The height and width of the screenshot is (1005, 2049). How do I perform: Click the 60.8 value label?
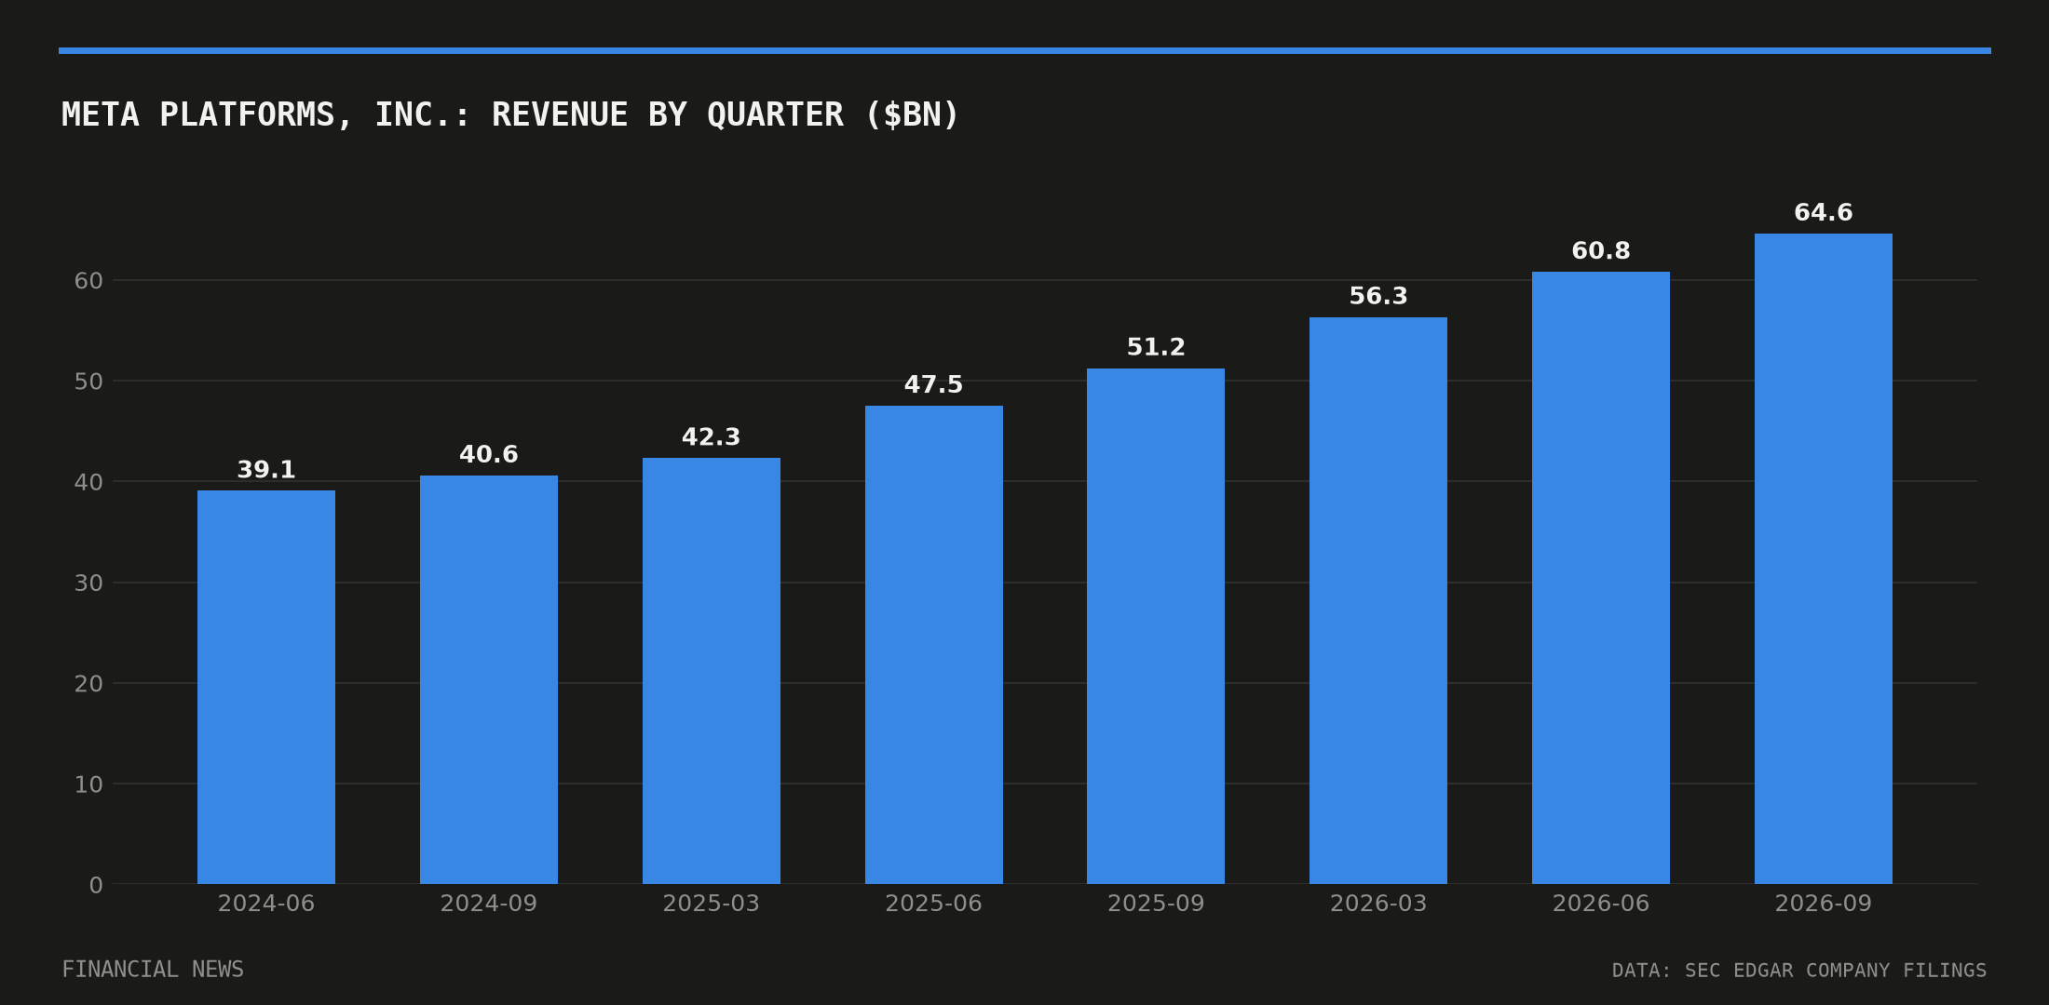click(x=1601, y=251)
